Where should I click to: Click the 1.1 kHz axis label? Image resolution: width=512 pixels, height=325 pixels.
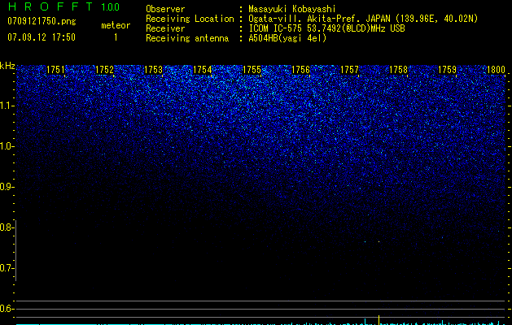[7, 106]
